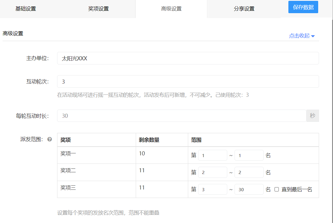Viewport: 333px width, 223px height.
Task: Click the 每轮互动时长 field showing 30
Action: click(x=181, y=116)
